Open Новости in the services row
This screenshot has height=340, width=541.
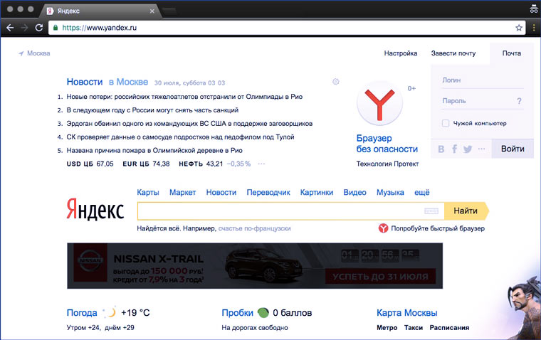point(221,193)
